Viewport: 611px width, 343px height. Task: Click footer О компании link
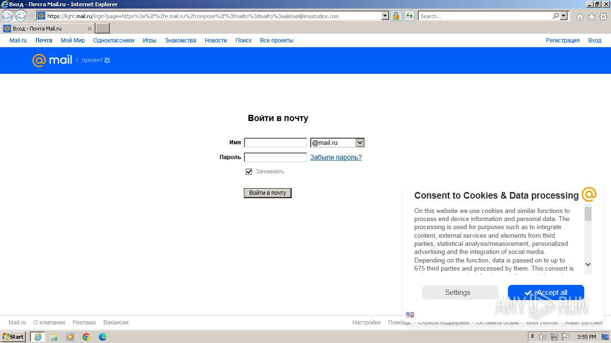pos(49,323)
